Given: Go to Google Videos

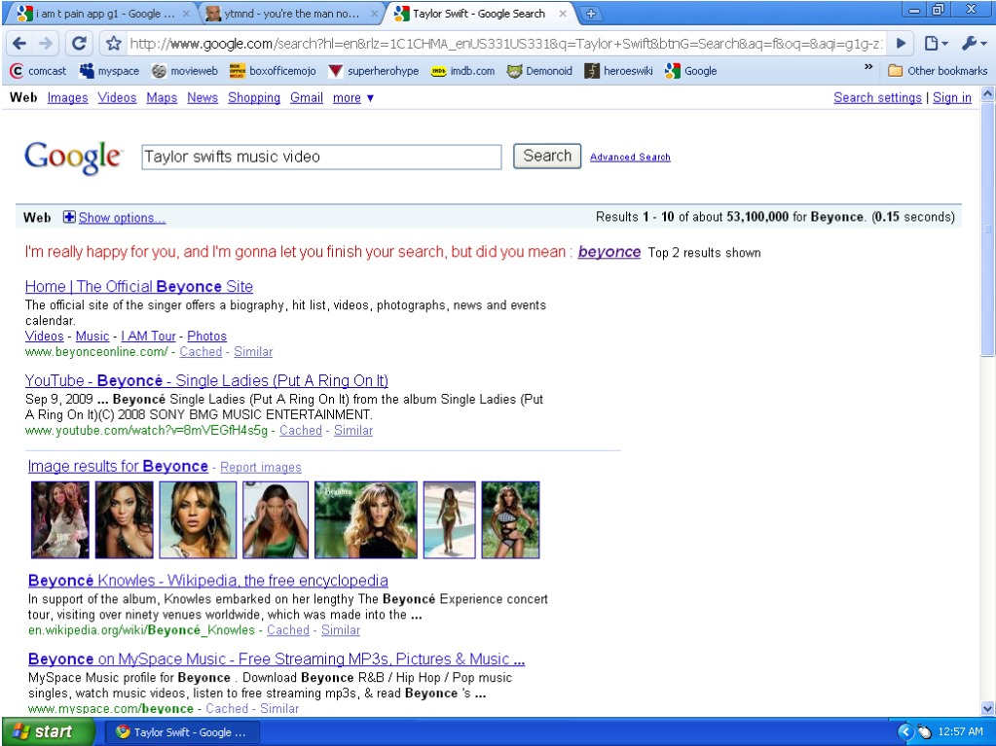Looking at the screenshot, I should (117, 97).
